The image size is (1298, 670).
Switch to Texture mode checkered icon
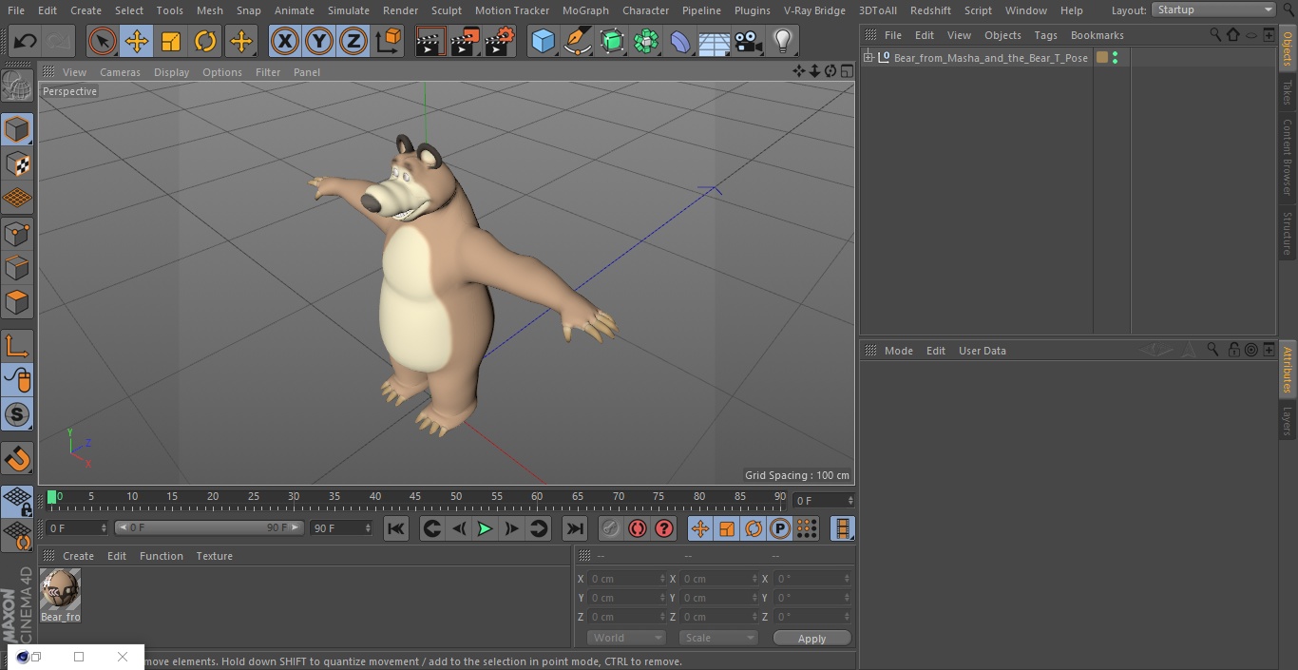click(17, 163)
